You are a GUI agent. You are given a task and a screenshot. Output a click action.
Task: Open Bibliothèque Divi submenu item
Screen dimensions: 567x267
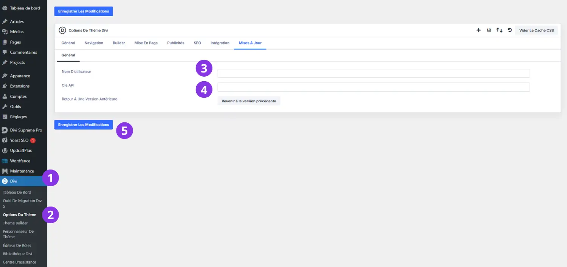[x=17, y=254]
